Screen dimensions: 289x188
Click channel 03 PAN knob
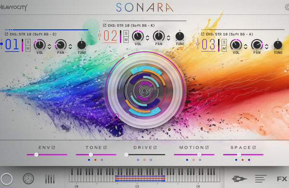click(257, 45)
